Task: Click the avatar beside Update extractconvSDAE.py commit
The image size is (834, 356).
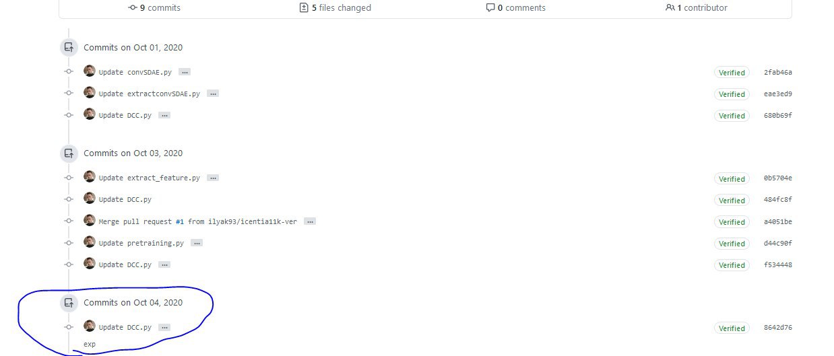Action: pyautogui.click(x=89, y=92)
